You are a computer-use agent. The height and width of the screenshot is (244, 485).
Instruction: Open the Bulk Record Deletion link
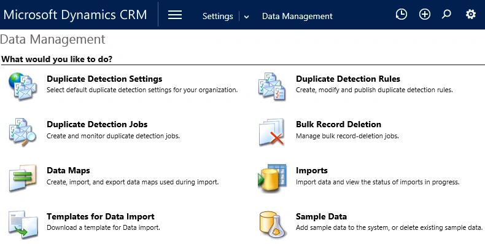pos(338,125)
